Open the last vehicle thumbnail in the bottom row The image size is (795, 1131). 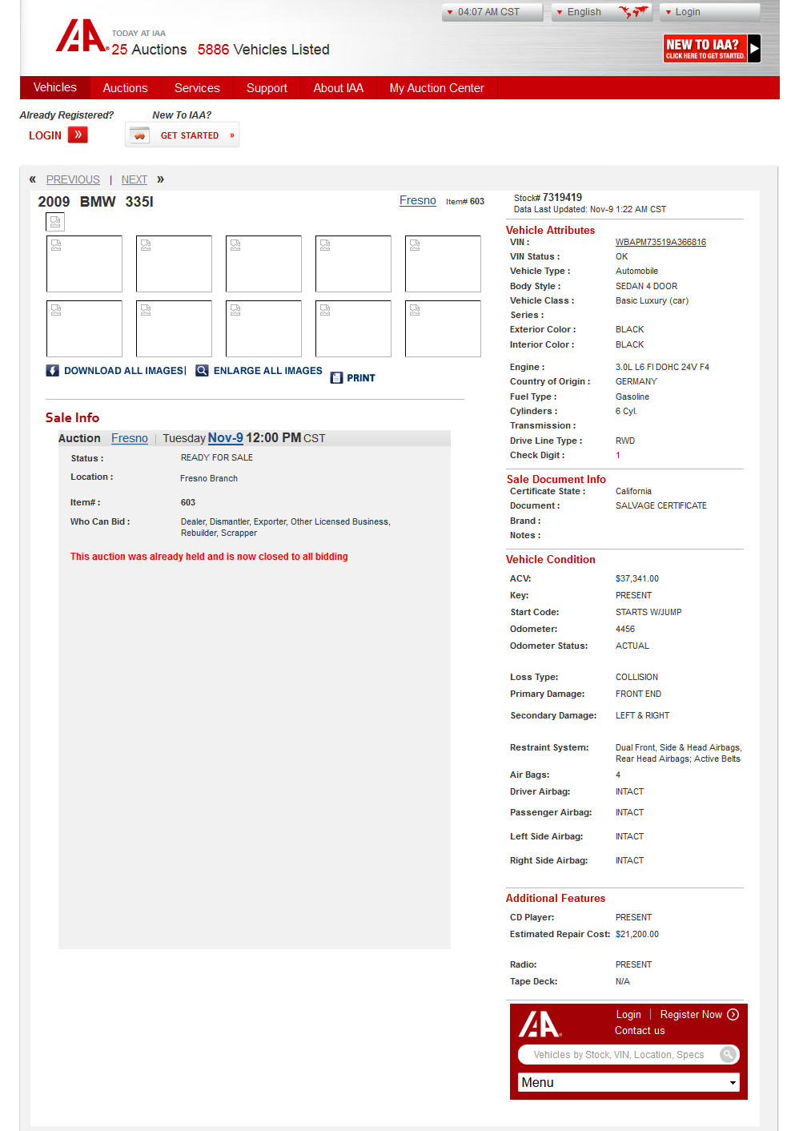[443, 328]
